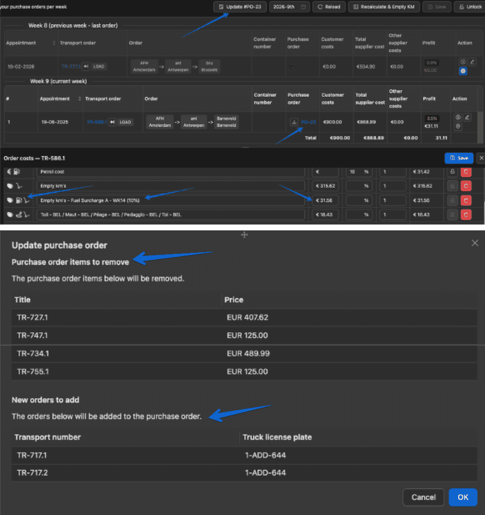485x515 pixels.
Task: Toggle the lock on Empty km's row
Action: 452,186
